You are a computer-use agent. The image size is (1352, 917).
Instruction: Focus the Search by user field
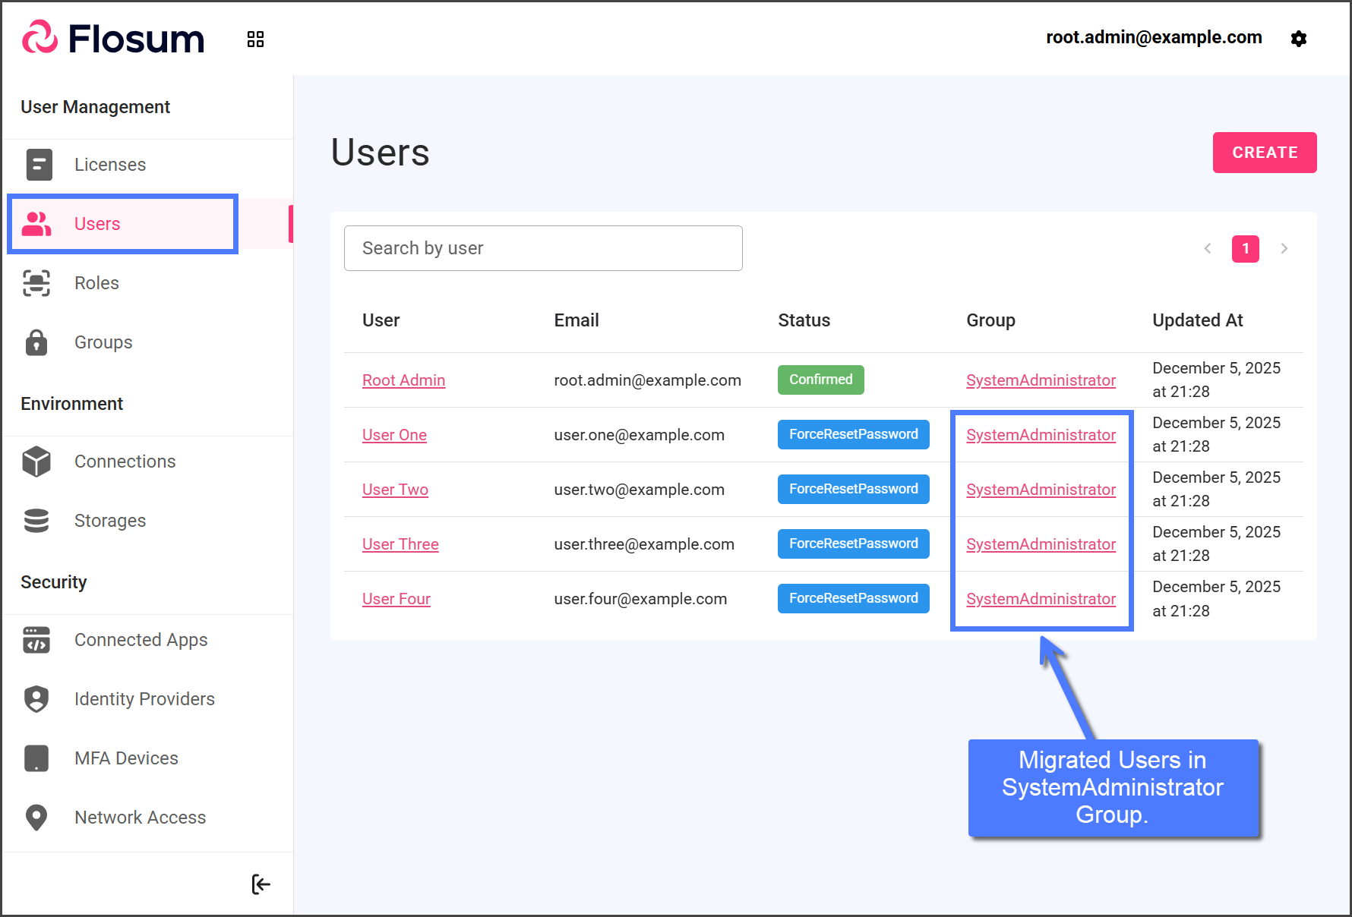coord(543,248)
